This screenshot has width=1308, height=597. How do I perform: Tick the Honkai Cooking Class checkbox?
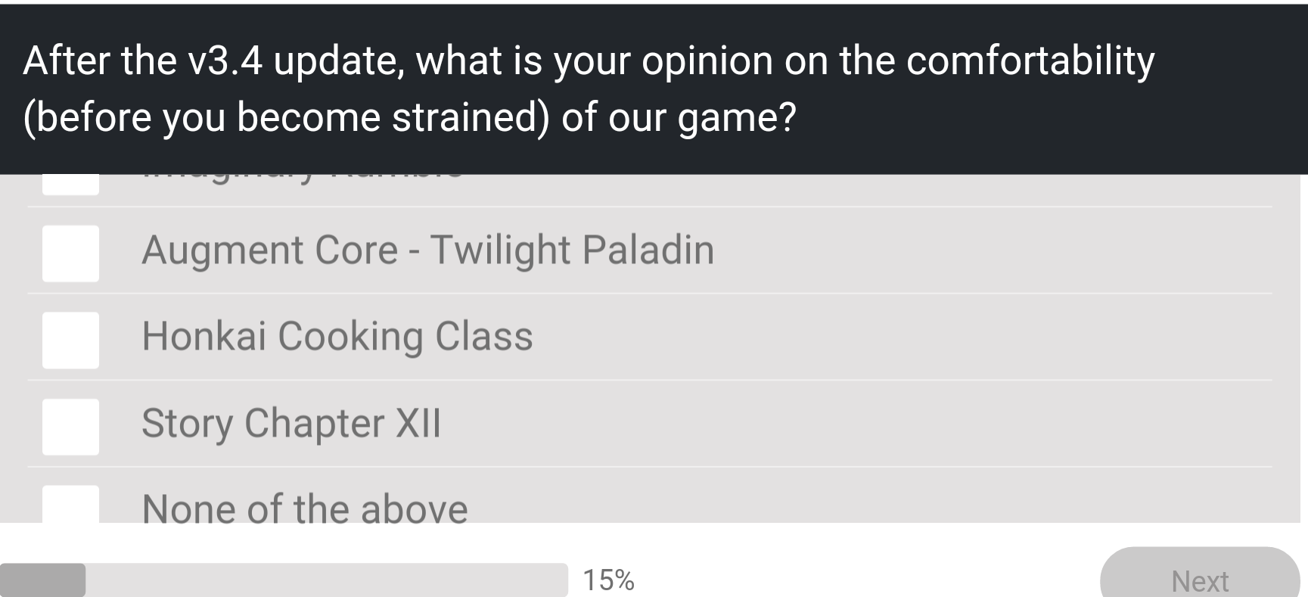(70, 340)
